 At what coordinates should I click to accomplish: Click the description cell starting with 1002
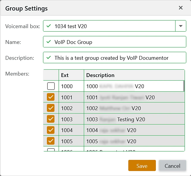(x=134, y=108)
